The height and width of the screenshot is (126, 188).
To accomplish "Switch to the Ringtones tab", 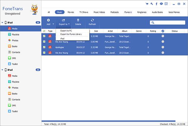I will tap(142, 12).
